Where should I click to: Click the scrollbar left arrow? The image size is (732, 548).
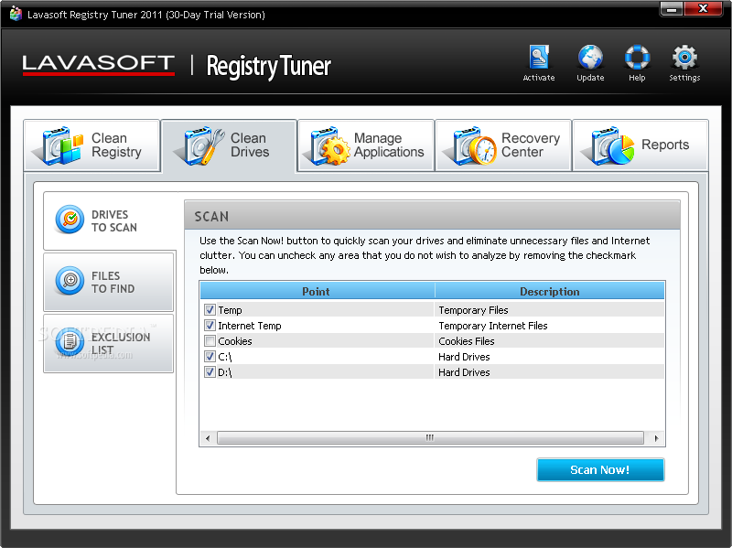(208, 438)
